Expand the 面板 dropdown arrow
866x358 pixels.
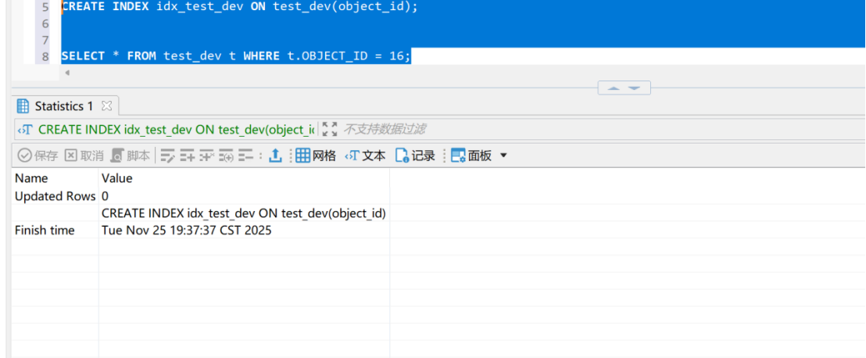point(503,156)
